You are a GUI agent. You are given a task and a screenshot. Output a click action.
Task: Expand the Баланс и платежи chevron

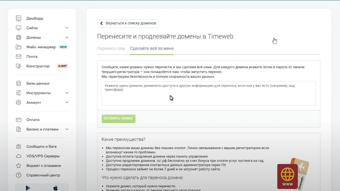67,129
